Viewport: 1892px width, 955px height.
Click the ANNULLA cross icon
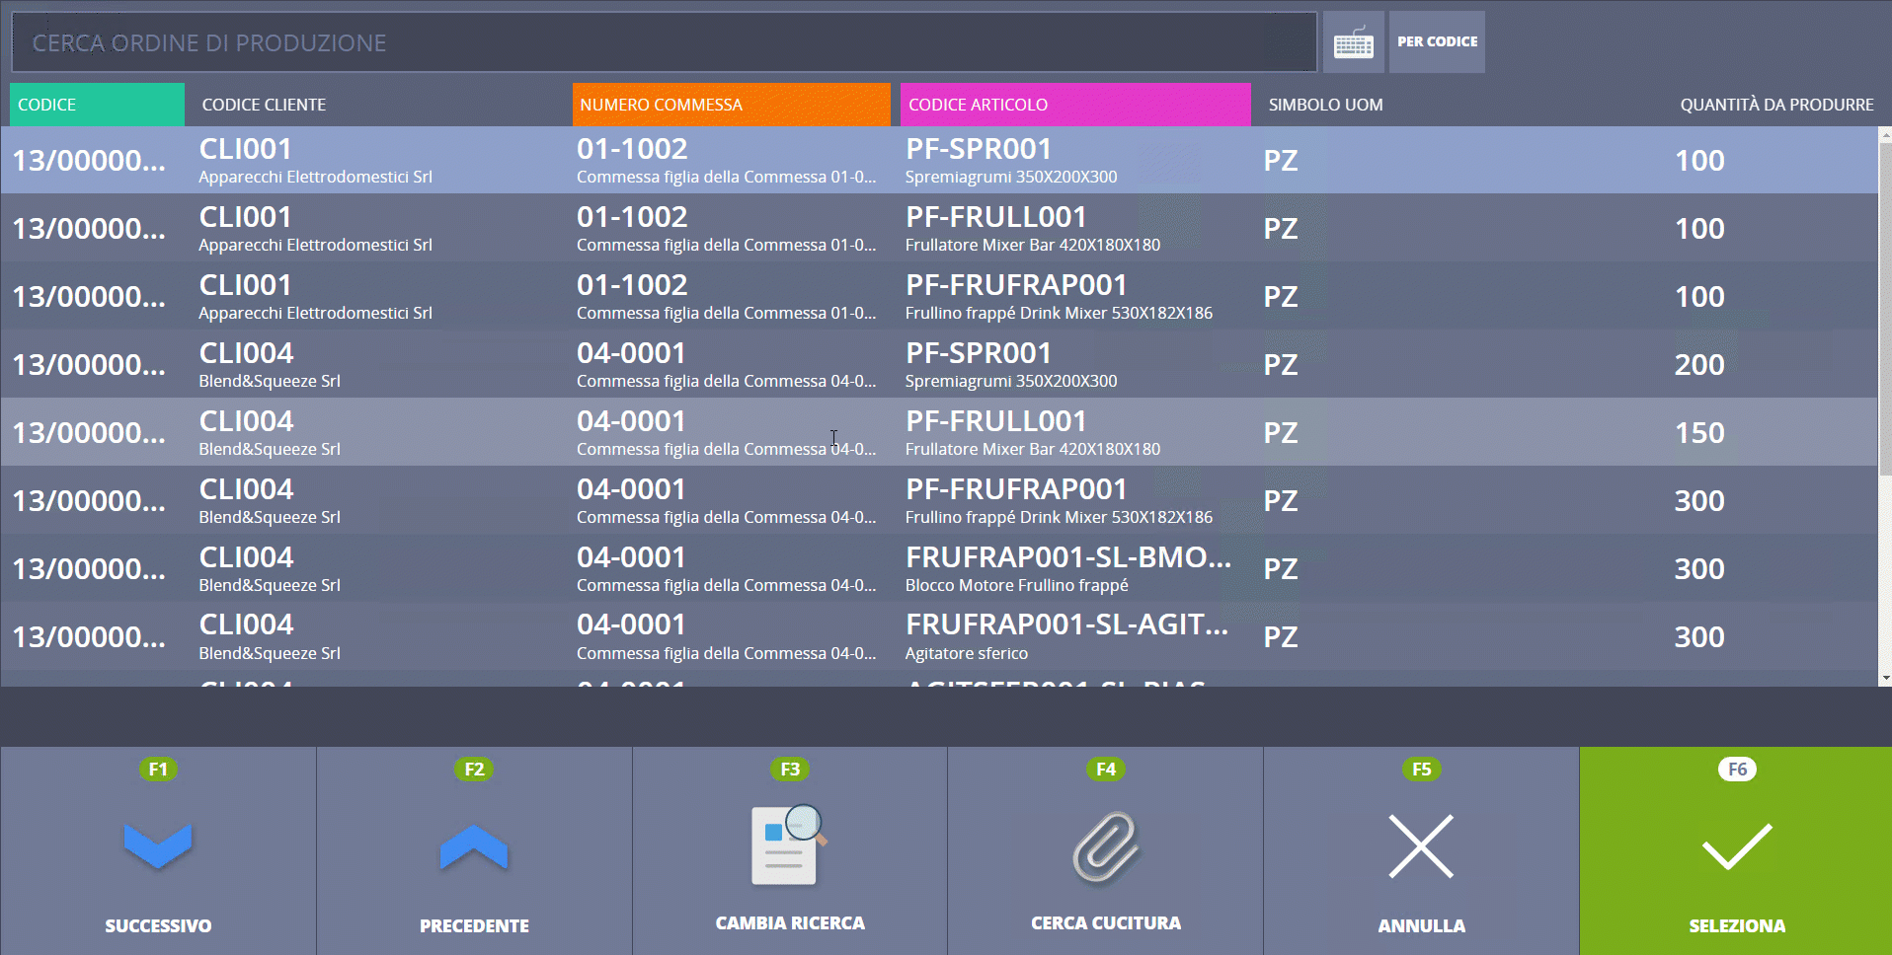1421,846
